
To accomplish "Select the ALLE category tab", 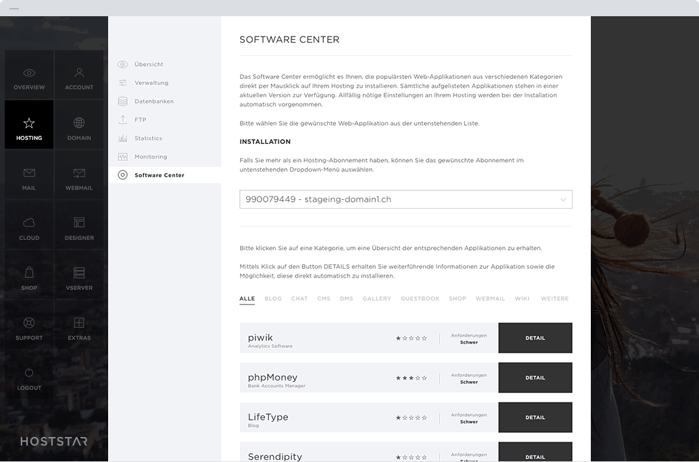I will [x=247, y=299].
